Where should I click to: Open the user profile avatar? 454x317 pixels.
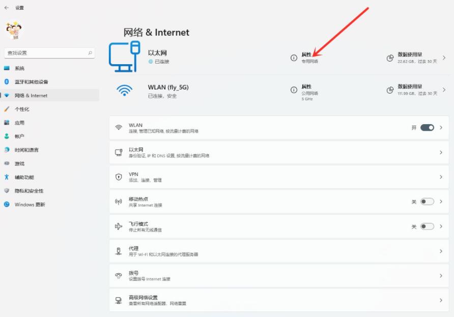(14, 30)
